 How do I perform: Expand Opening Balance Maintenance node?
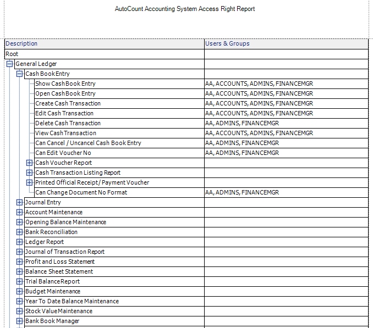tap(19, 222)
